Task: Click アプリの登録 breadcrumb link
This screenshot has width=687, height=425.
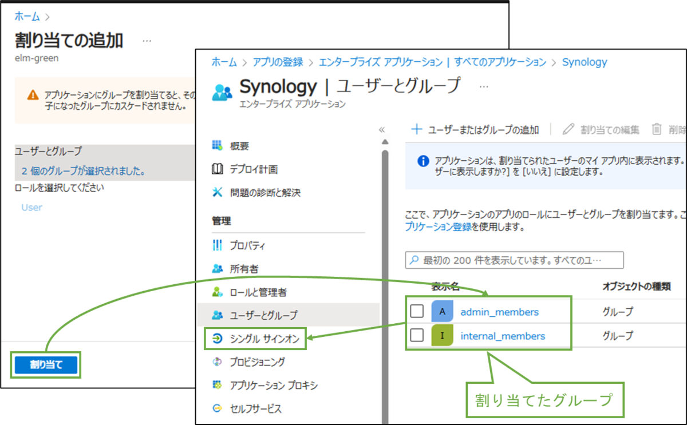Action: click(277, 62)
